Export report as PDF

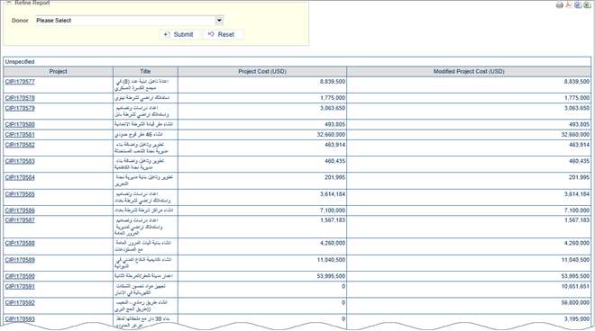[x=569, y=4]
